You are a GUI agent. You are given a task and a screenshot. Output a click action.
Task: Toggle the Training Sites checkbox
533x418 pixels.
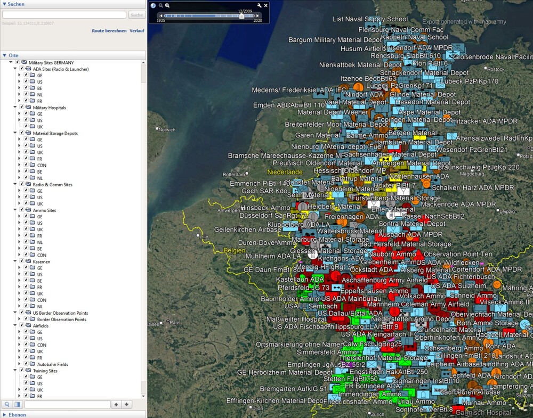coord(22,371)
